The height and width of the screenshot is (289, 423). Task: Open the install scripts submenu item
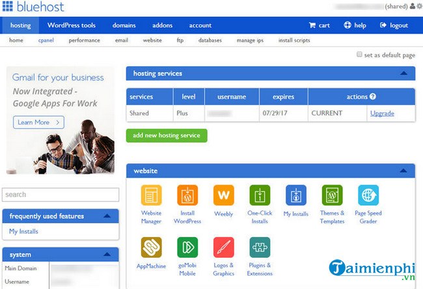tap(294, 40)
